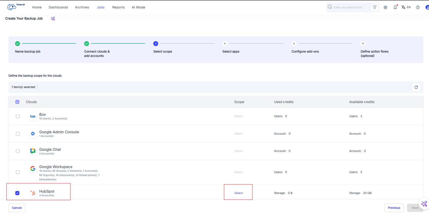
Task: Refresh the clouds list
Action: (x=416, y=87)
